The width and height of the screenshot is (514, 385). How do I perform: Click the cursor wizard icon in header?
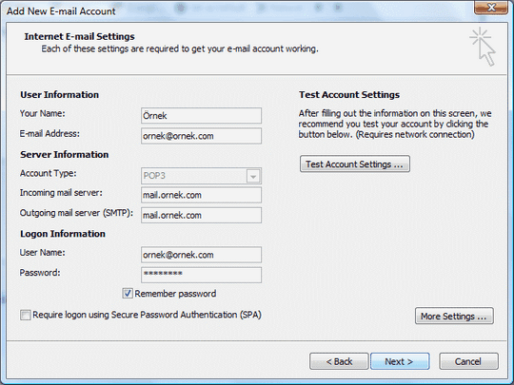coord(483,47)
